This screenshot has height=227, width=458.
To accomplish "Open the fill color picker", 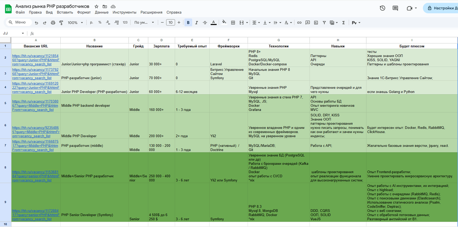I will pyautogui.click(x=224, y=23).
